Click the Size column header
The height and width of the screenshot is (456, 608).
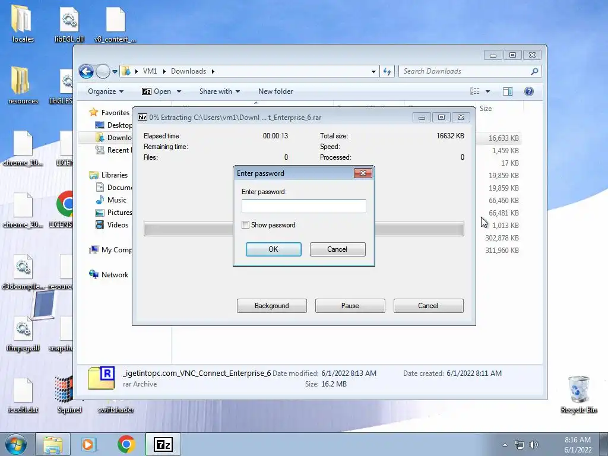[486, 109]
